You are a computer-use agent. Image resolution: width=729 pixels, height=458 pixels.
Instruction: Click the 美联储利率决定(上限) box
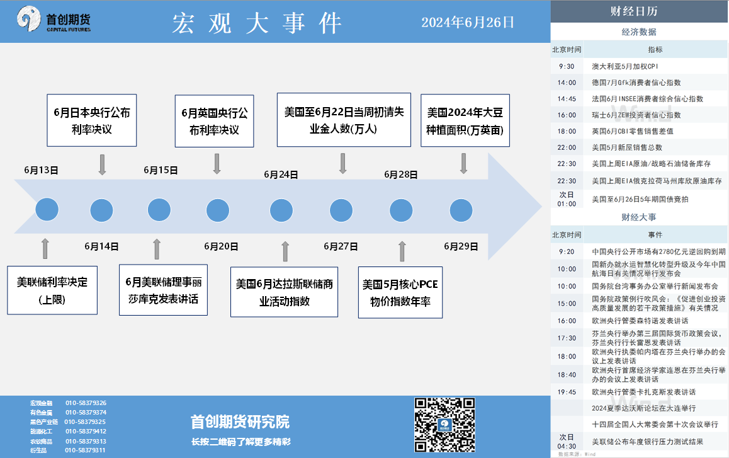coord(52,290)
